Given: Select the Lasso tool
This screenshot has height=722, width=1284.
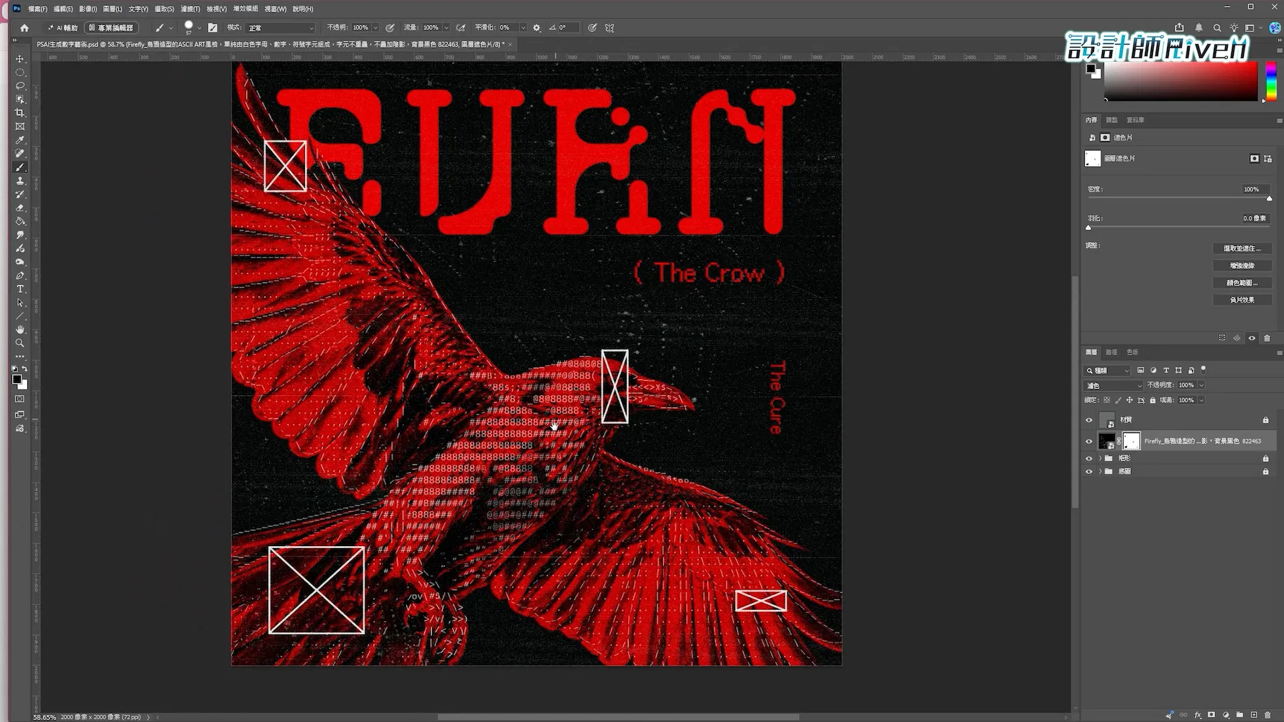Looking at the screenshot, I should tap(20, 86).
